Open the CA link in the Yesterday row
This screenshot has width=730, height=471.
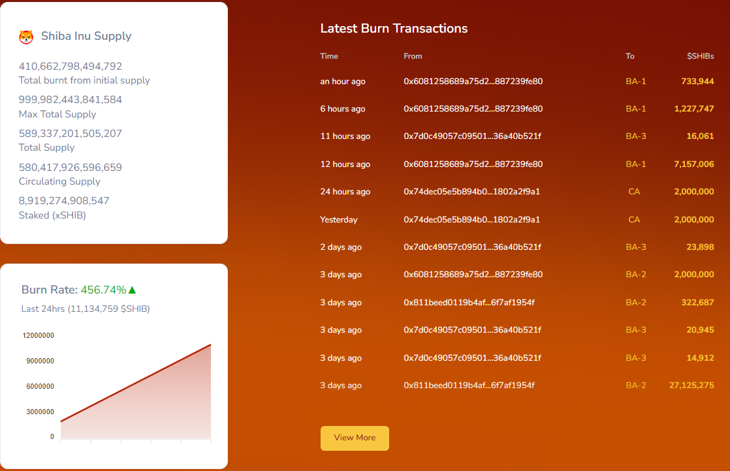point(634,219)
